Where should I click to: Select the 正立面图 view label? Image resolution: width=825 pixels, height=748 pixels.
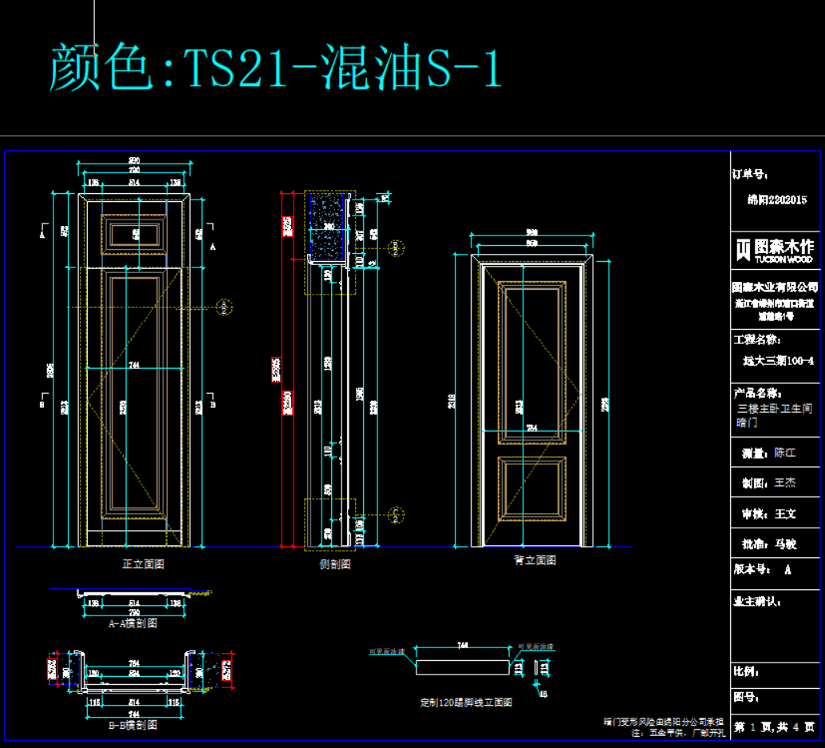pyautogui.click(x=143, y=564)
